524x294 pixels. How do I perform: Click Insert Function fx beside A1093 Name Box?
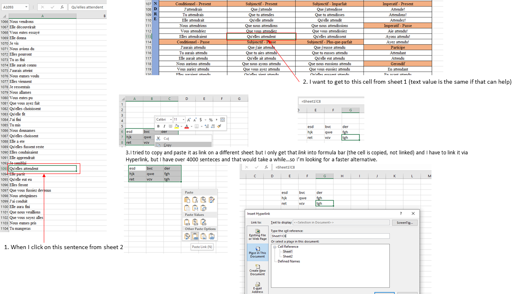click(x=62, y=7)
